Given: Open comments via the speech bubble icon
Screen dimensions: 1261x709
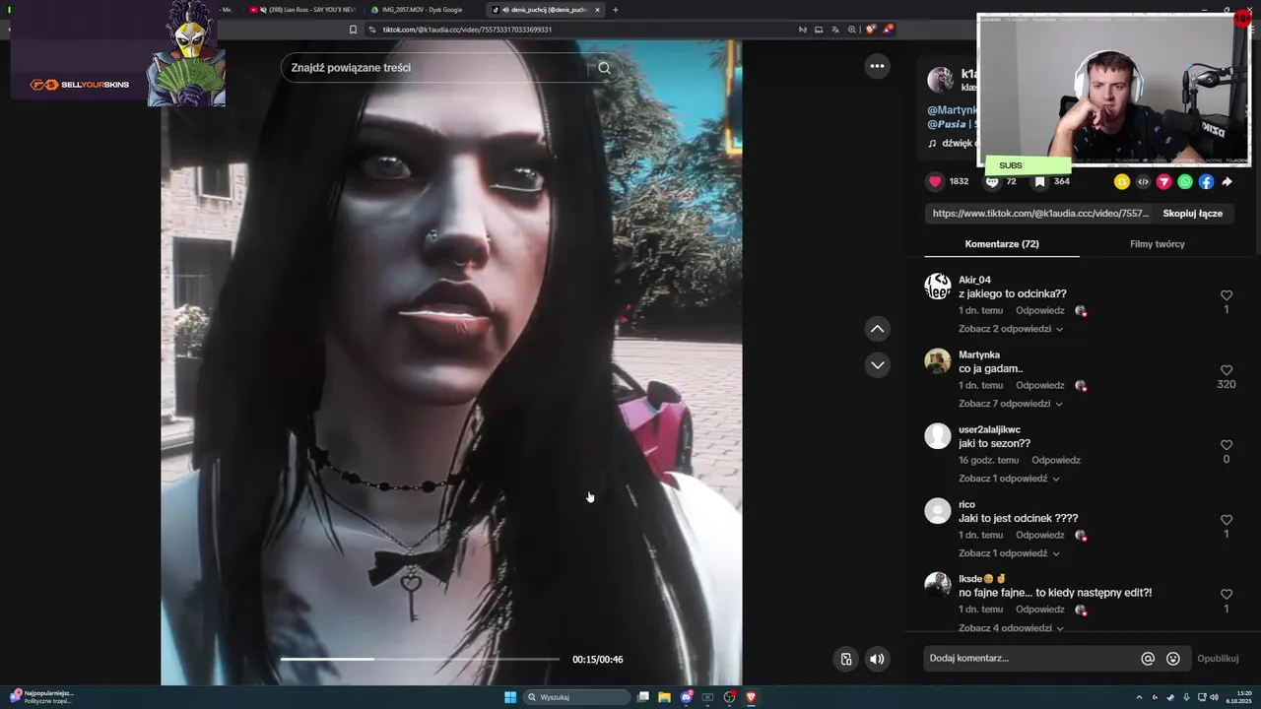Looking at the screenshot, I should 992,181.
